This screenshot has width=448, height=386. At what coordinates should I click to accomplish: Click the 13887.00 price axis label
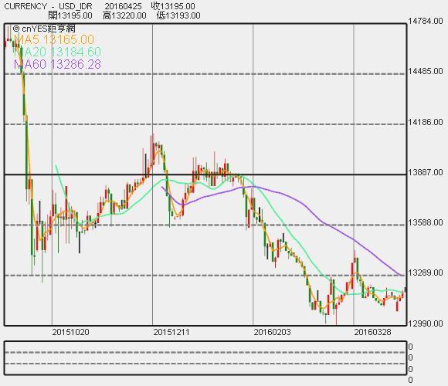(426, 172)
